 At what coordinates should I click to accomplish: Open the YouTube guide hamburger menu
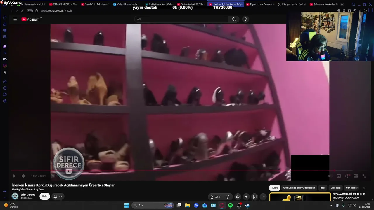(15, 19)
